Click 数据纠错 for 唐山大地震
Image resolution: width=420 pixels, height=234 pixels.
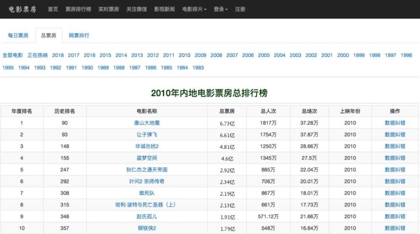[x=395, y=123]
